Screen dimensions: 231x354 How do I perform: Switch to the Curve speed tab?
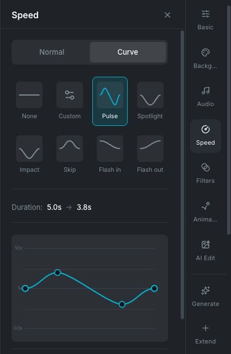pyautogui.click(x=128, y=52)
